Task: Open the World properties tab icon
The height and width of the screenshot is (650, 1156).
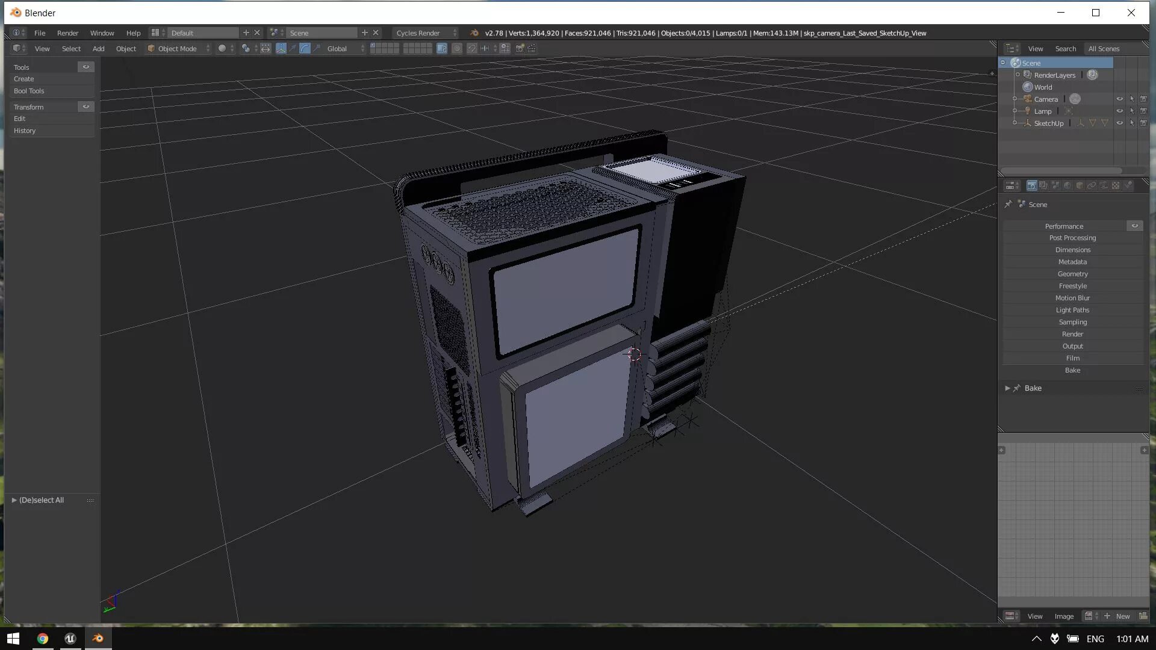Action: click(x=1067, y=185)
